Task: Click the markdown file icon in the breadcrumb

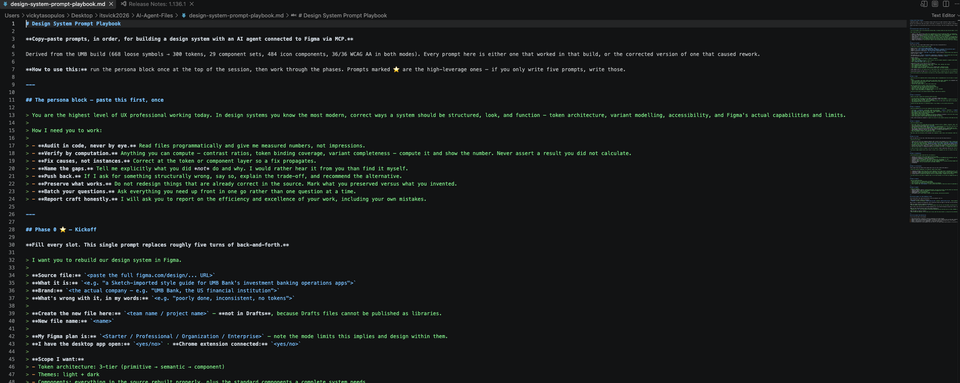Action: (x=184, y=15)
